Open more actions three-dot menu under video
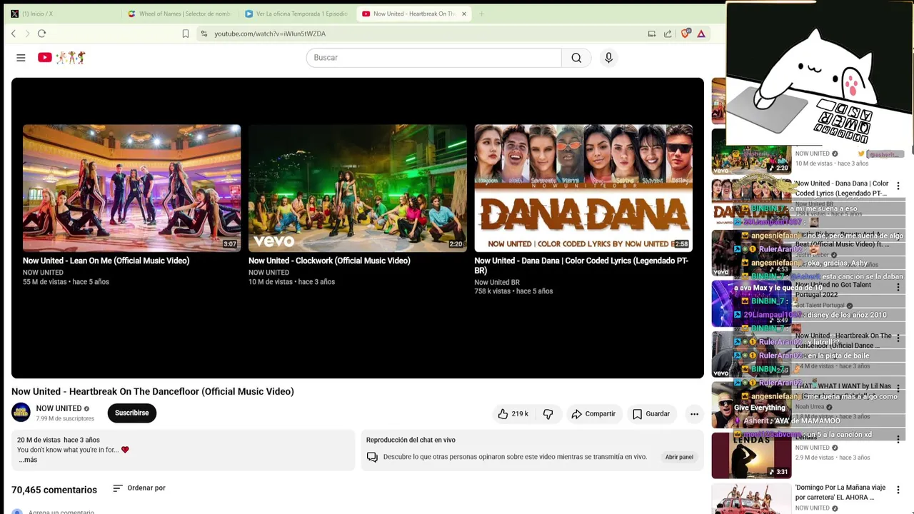 693,414
